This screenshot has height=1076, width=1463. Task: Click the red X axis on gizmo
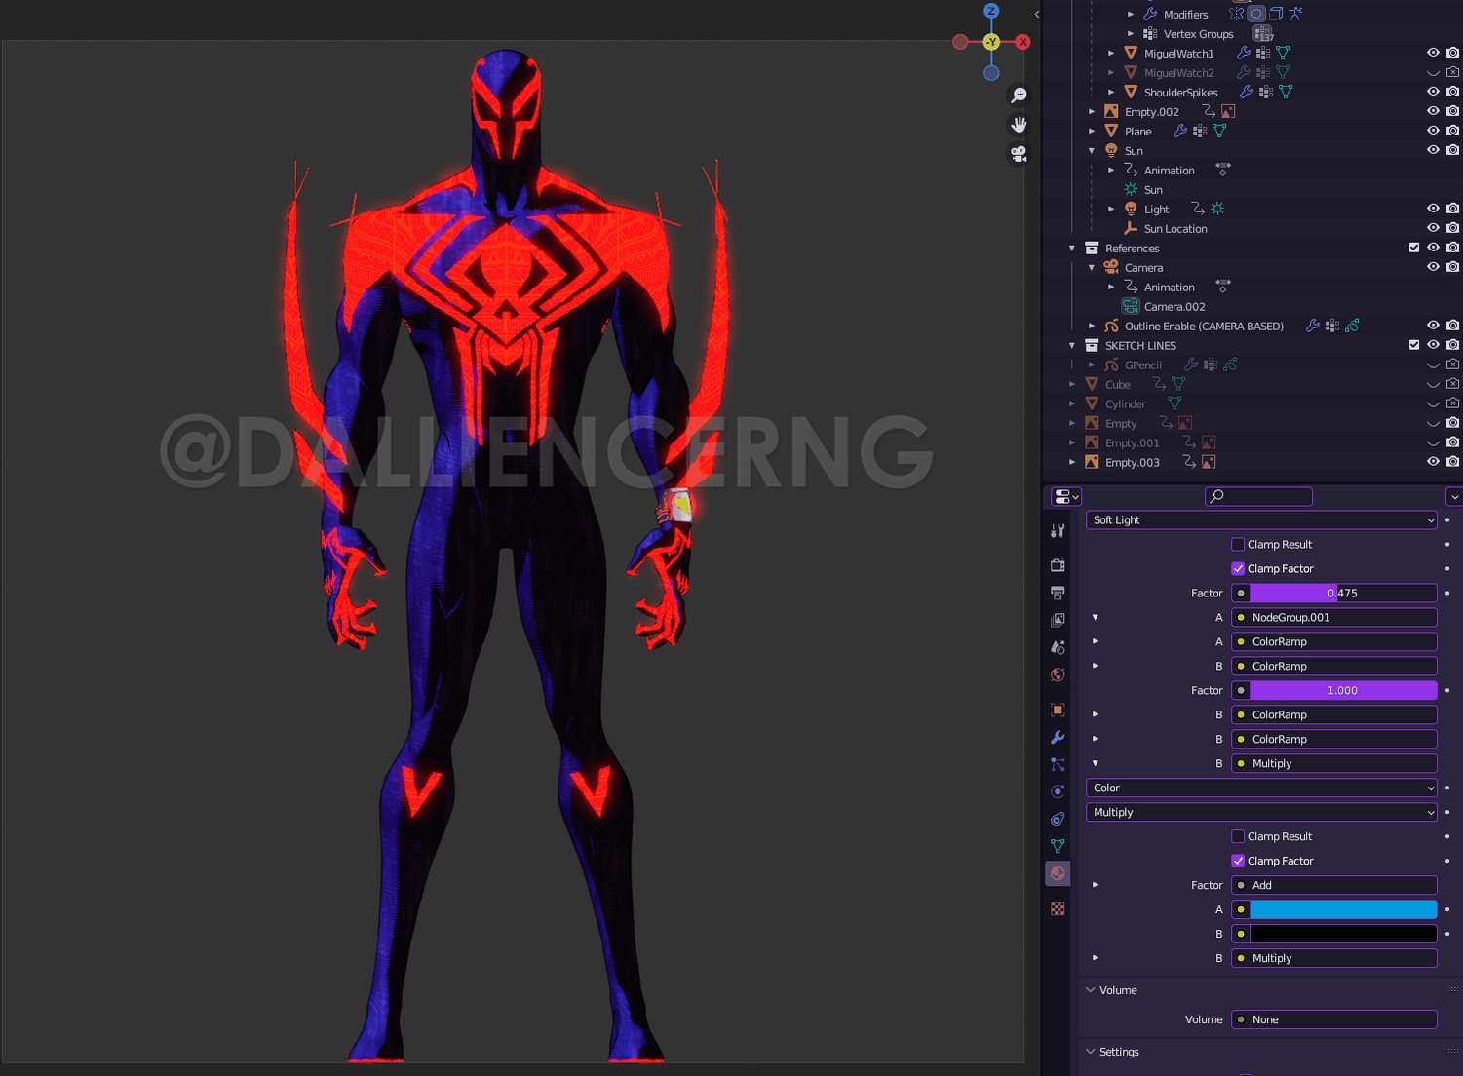click(1022, 42)
